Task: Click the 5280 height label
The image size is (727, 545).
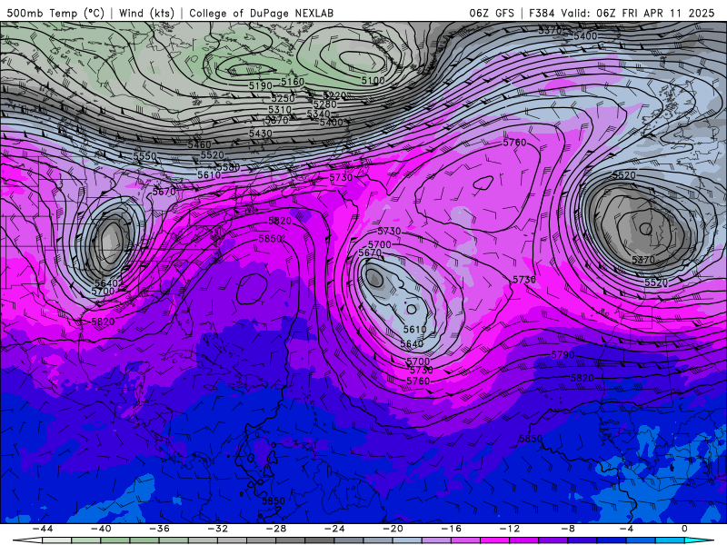Action: 325,104
